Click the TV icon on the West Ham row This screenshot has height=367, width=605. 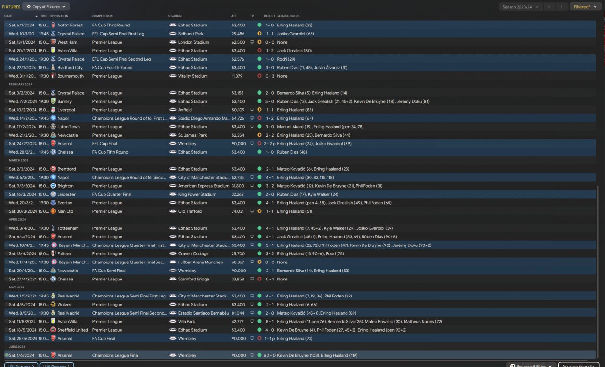(252, 42)
